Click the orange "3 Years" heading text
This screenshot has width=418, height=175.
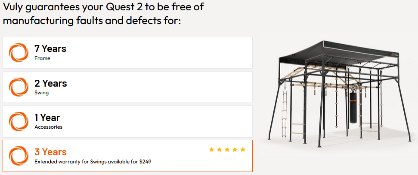click(50, 152)
